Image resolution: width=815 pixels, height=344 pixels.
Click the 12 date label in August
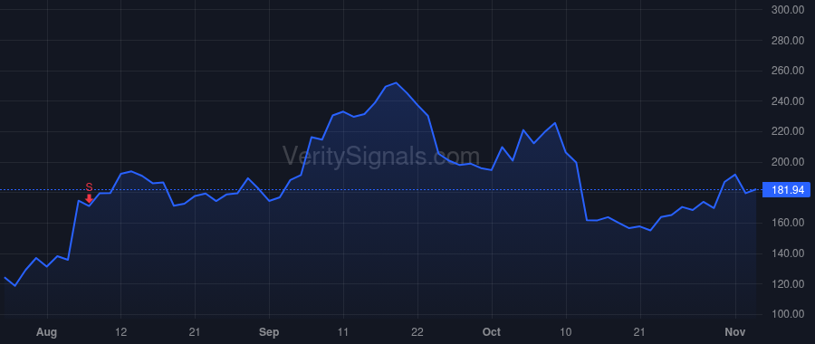(x=120, y=331)
